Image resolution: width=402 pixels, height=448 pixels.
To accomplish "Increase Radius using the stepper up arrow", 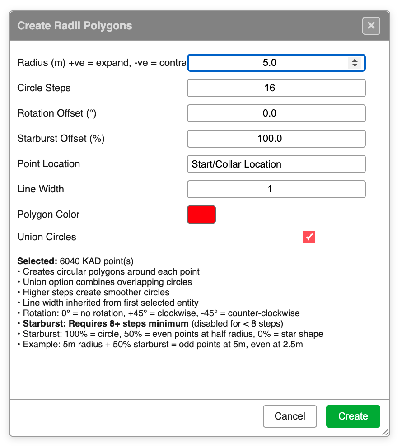I will click(x=354, y=60).
